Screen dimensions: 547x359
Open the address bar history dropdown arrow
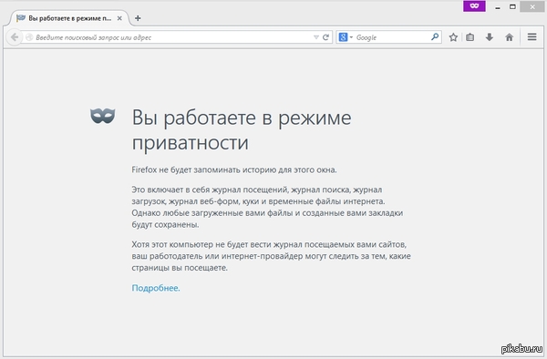316,37
